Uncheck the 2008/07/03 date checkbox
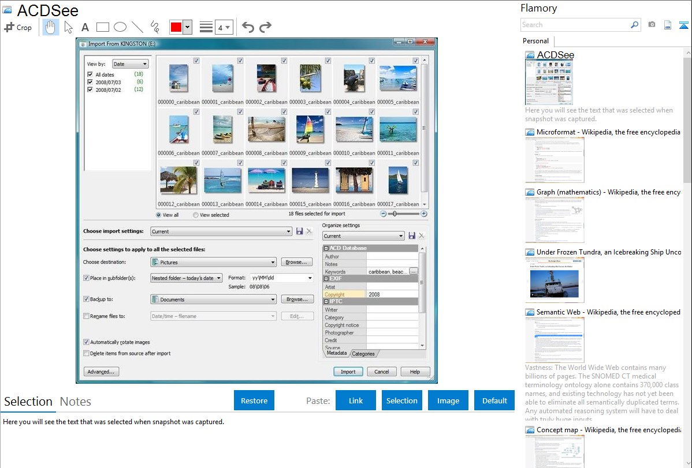 point(90,82)
